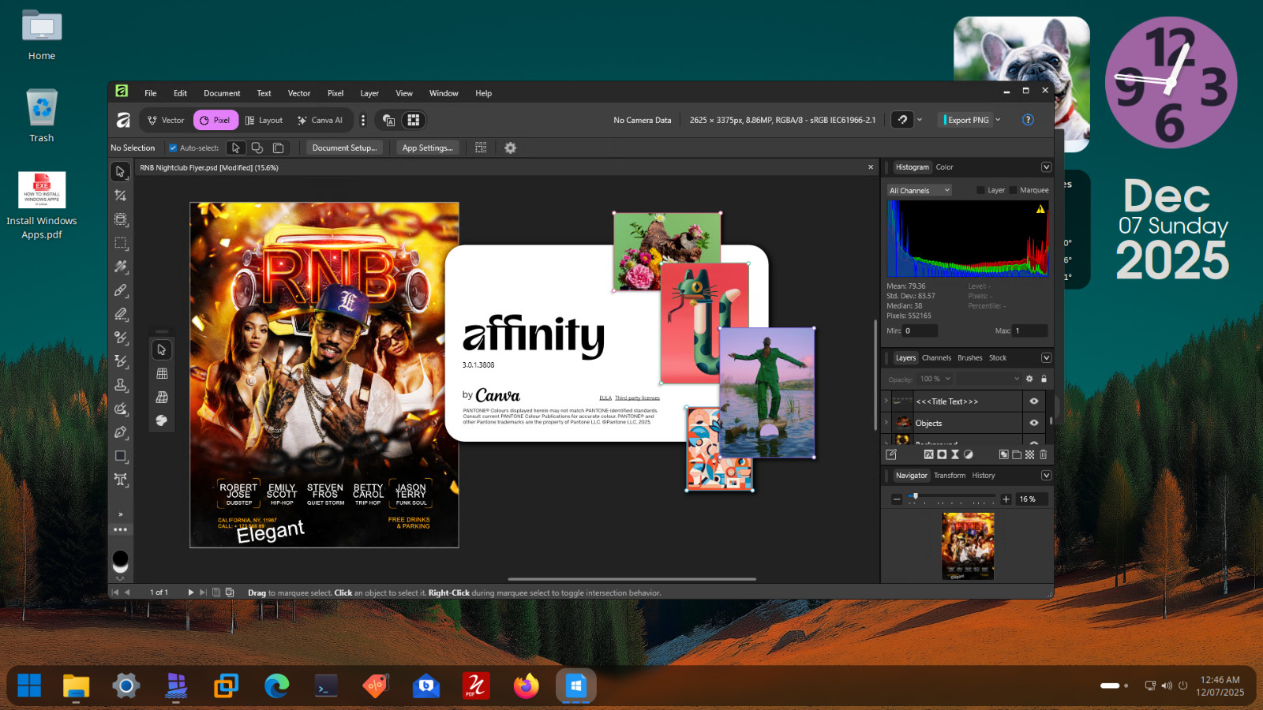Switch to the Channels tab
The width and height of the screenshot is (1263, 710).
[936, 357]
